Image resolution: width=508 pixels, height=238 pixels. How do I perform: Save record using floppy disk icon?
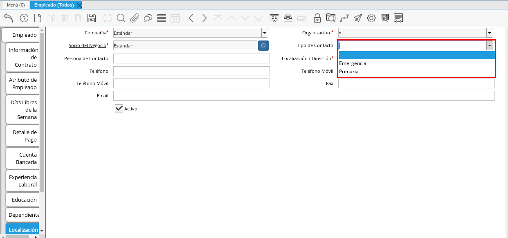click(92, 18)
